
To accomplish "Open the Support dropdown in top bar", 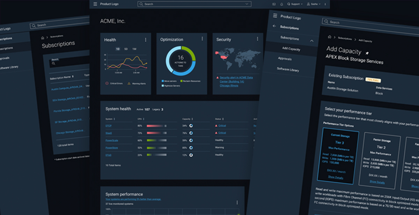I will click(295, 4).
